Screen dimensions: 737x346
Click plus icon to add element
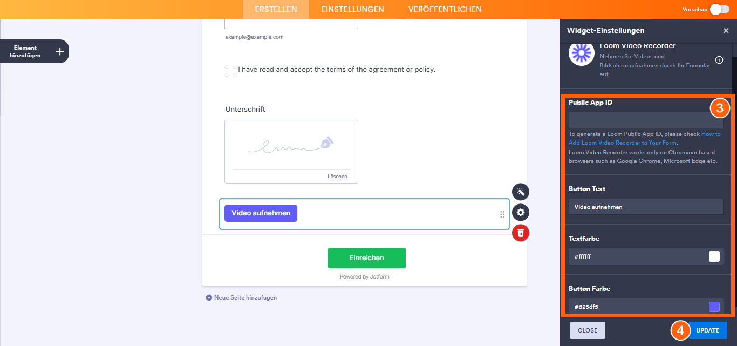(x=60, y=51)
